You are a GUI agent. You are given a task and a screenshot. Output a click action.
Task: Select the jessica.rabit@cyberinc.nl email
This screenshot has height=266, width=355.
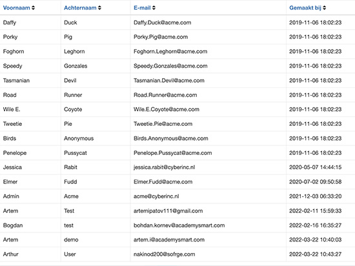point(165,167)
